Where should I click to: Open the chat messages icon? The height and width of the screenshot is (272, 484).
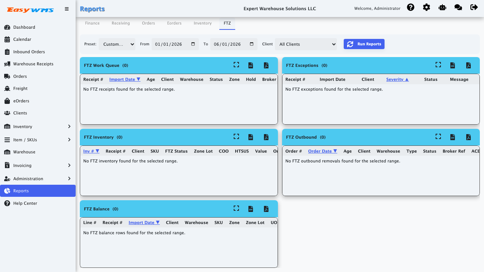point(458,7)
